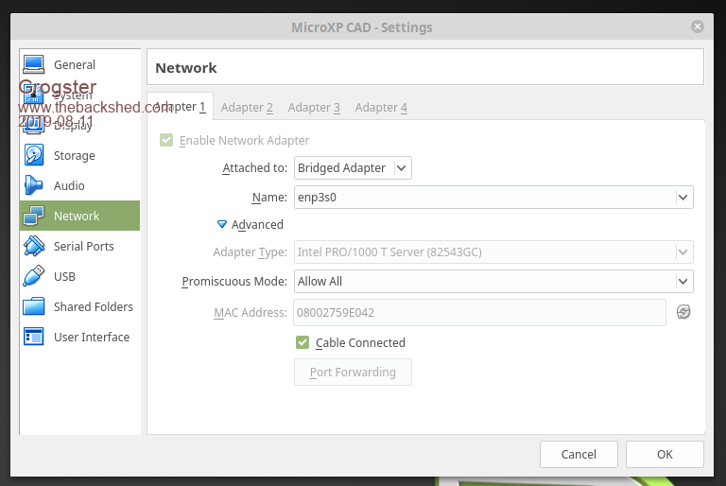
Task: Open the Audio speaker icon
Action: tap(34, 185)
